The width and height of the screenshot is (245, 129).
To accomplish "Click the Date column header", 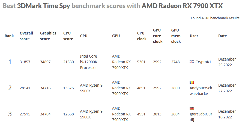I will tap(222, 36).
